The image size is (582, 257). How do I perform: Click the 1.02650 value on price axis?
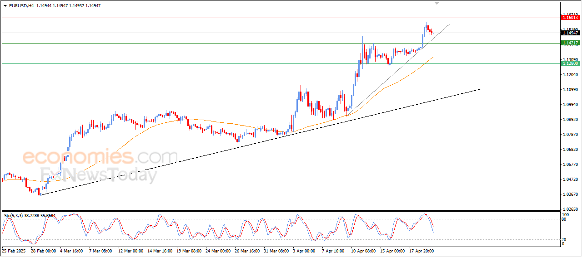[570, 209]
